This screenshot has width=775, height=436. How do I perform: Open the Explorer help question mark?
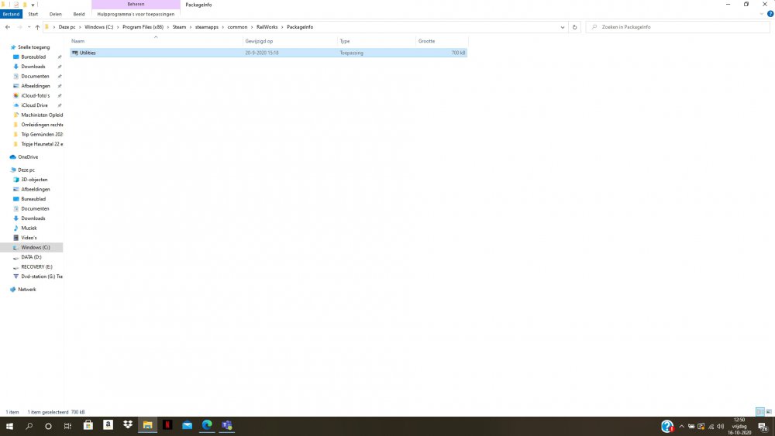770,14
